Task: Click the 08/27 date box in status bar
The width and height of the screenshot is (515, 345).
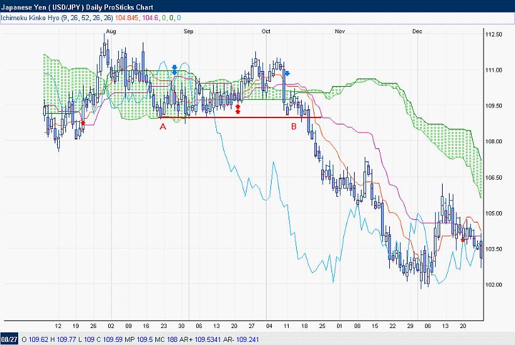Action: [8, 339]
